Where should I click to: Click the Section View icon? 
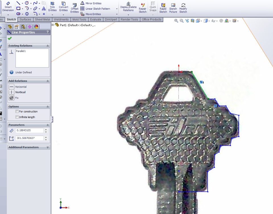point(193,21)
